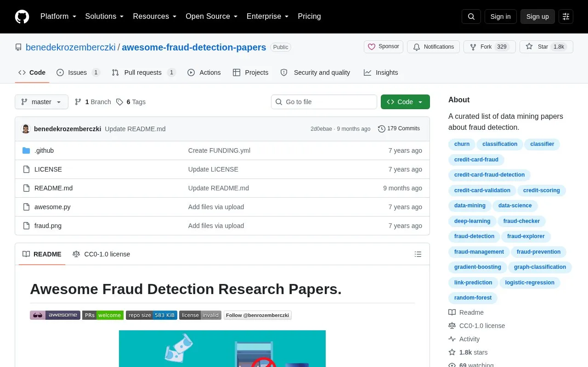
Task: Open README outline list icon
Action: [x=418, y=254]
